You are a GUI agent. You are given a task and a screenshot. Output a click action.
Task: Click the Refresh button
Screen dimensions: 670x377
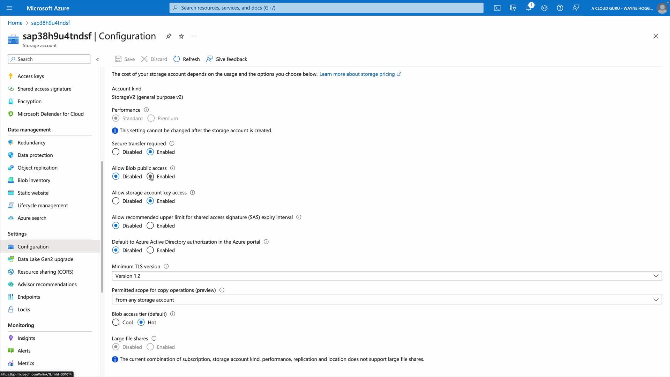(x=187, y=59)
